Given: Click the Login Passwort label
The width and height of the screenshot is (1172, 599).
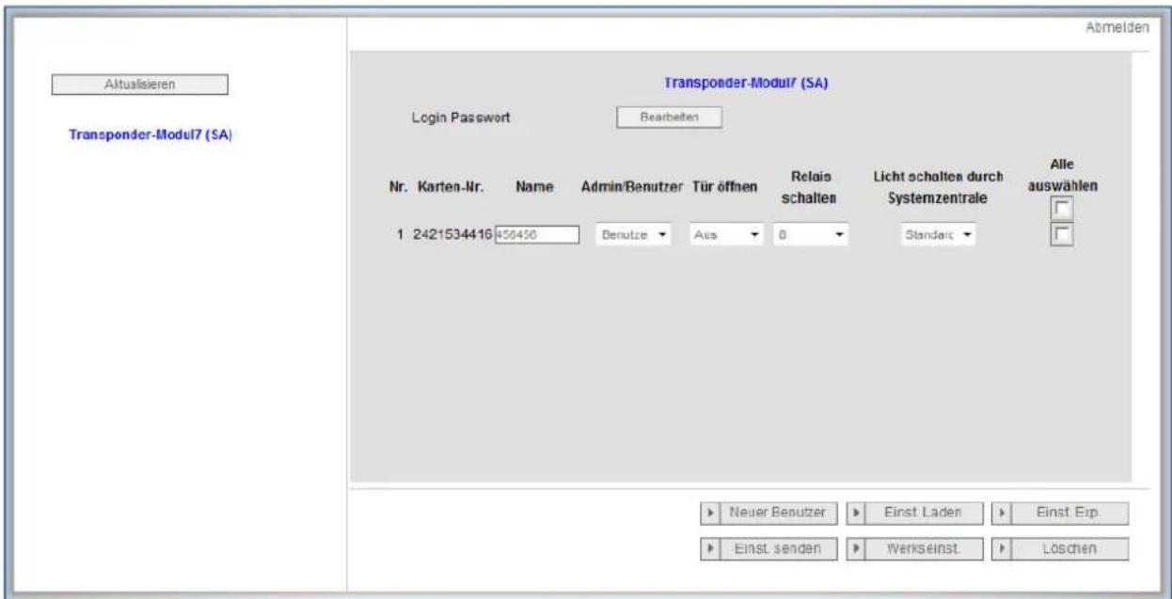Looking at the screenshot, I should [462, 118].
